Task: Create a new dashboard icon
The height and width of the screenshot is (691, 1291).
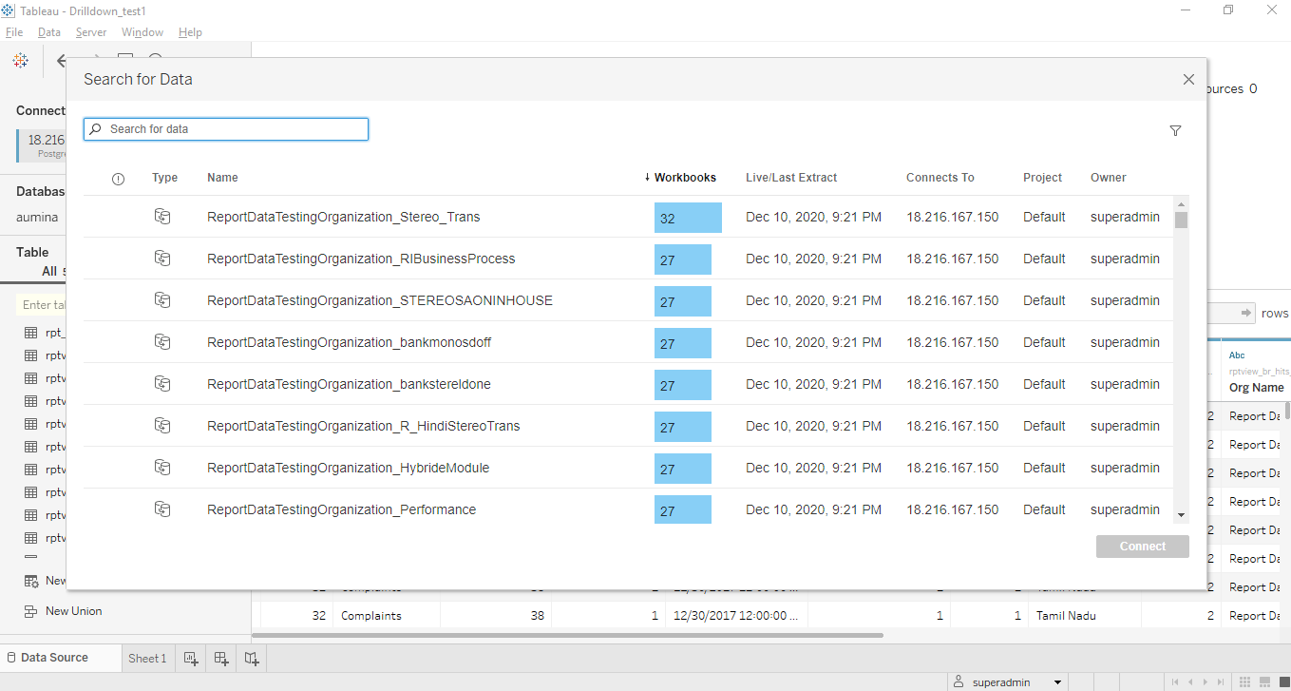Action: point(221,658)
